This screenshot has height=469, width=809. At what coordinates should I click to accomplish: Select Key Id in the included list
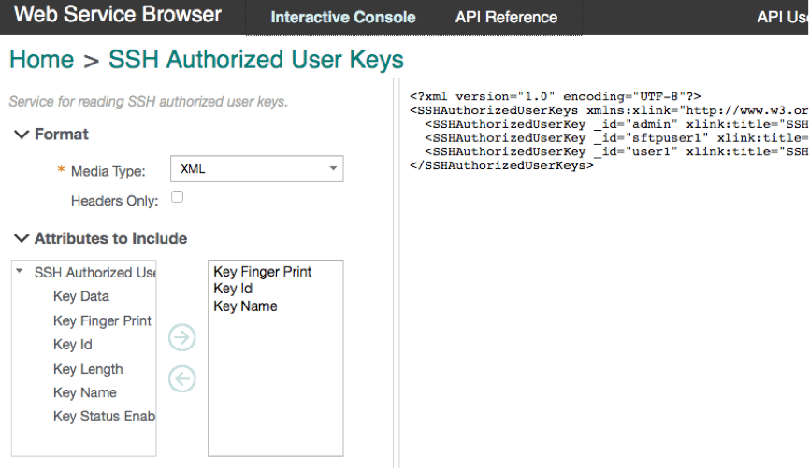click(233, 289)
